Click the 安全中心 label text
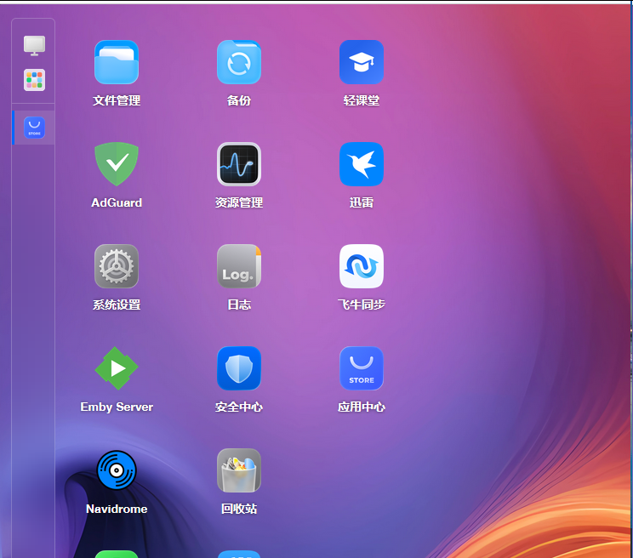 click(239, 407)
